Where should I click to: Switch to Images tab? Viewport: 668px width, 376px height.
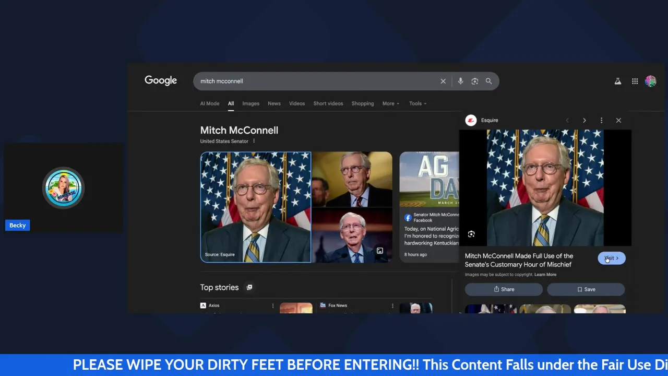[x=250, y=103]
